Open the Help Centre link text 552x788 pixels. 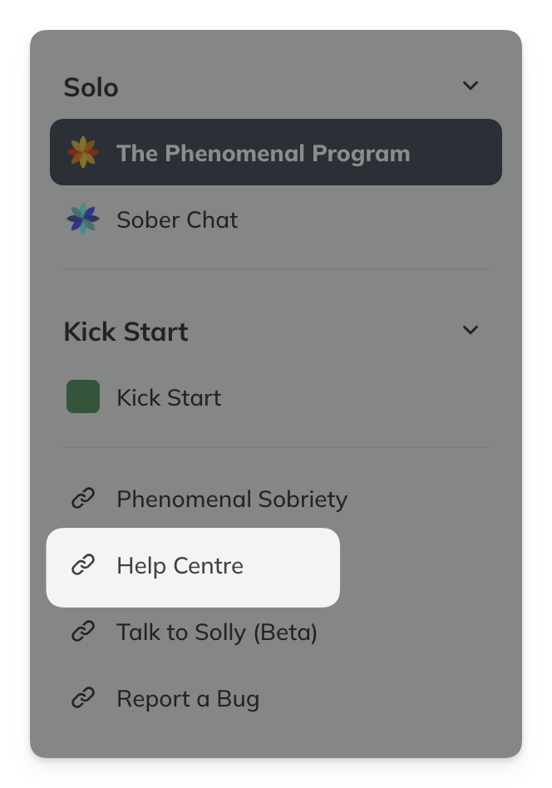click(x=180, y=566)
